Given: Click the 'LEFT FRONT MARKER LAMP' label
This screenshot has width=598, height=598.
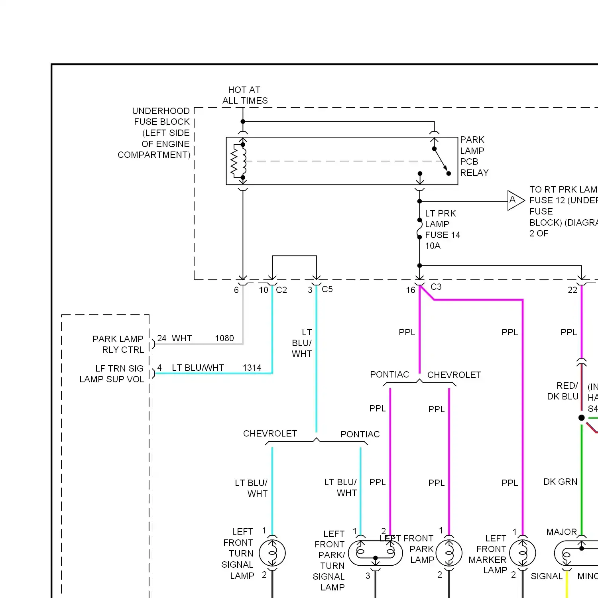Looking at the screenshot, I should click(488, 554).
